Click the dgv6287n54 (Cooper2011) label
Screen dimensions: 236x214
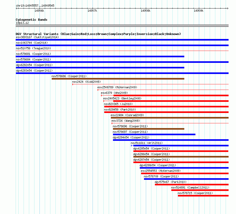(151, 160)
